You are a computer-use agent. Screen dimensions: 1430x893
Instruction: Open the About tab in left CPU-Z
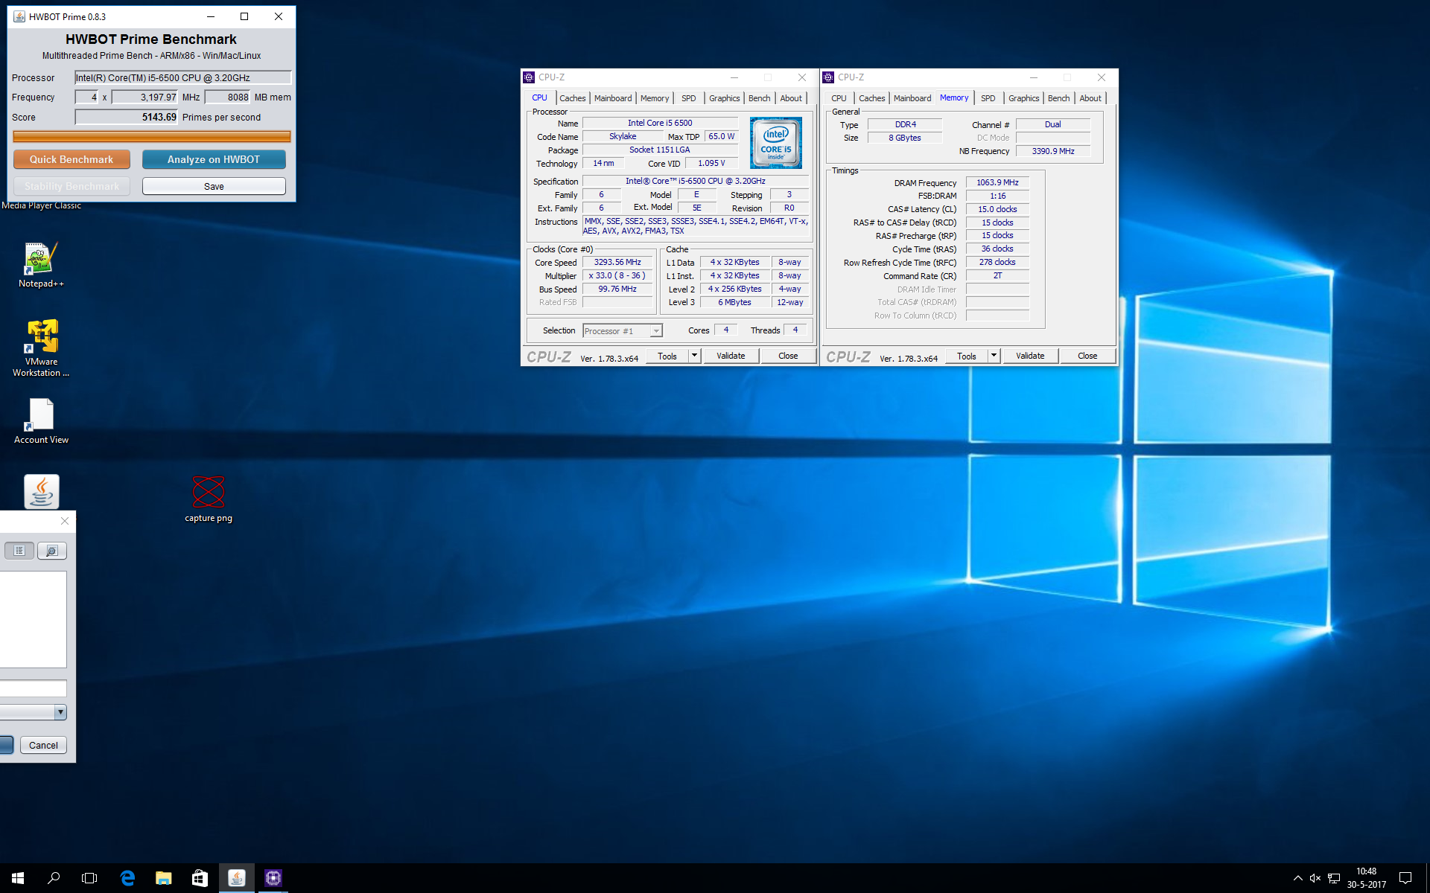pos(792,98)
